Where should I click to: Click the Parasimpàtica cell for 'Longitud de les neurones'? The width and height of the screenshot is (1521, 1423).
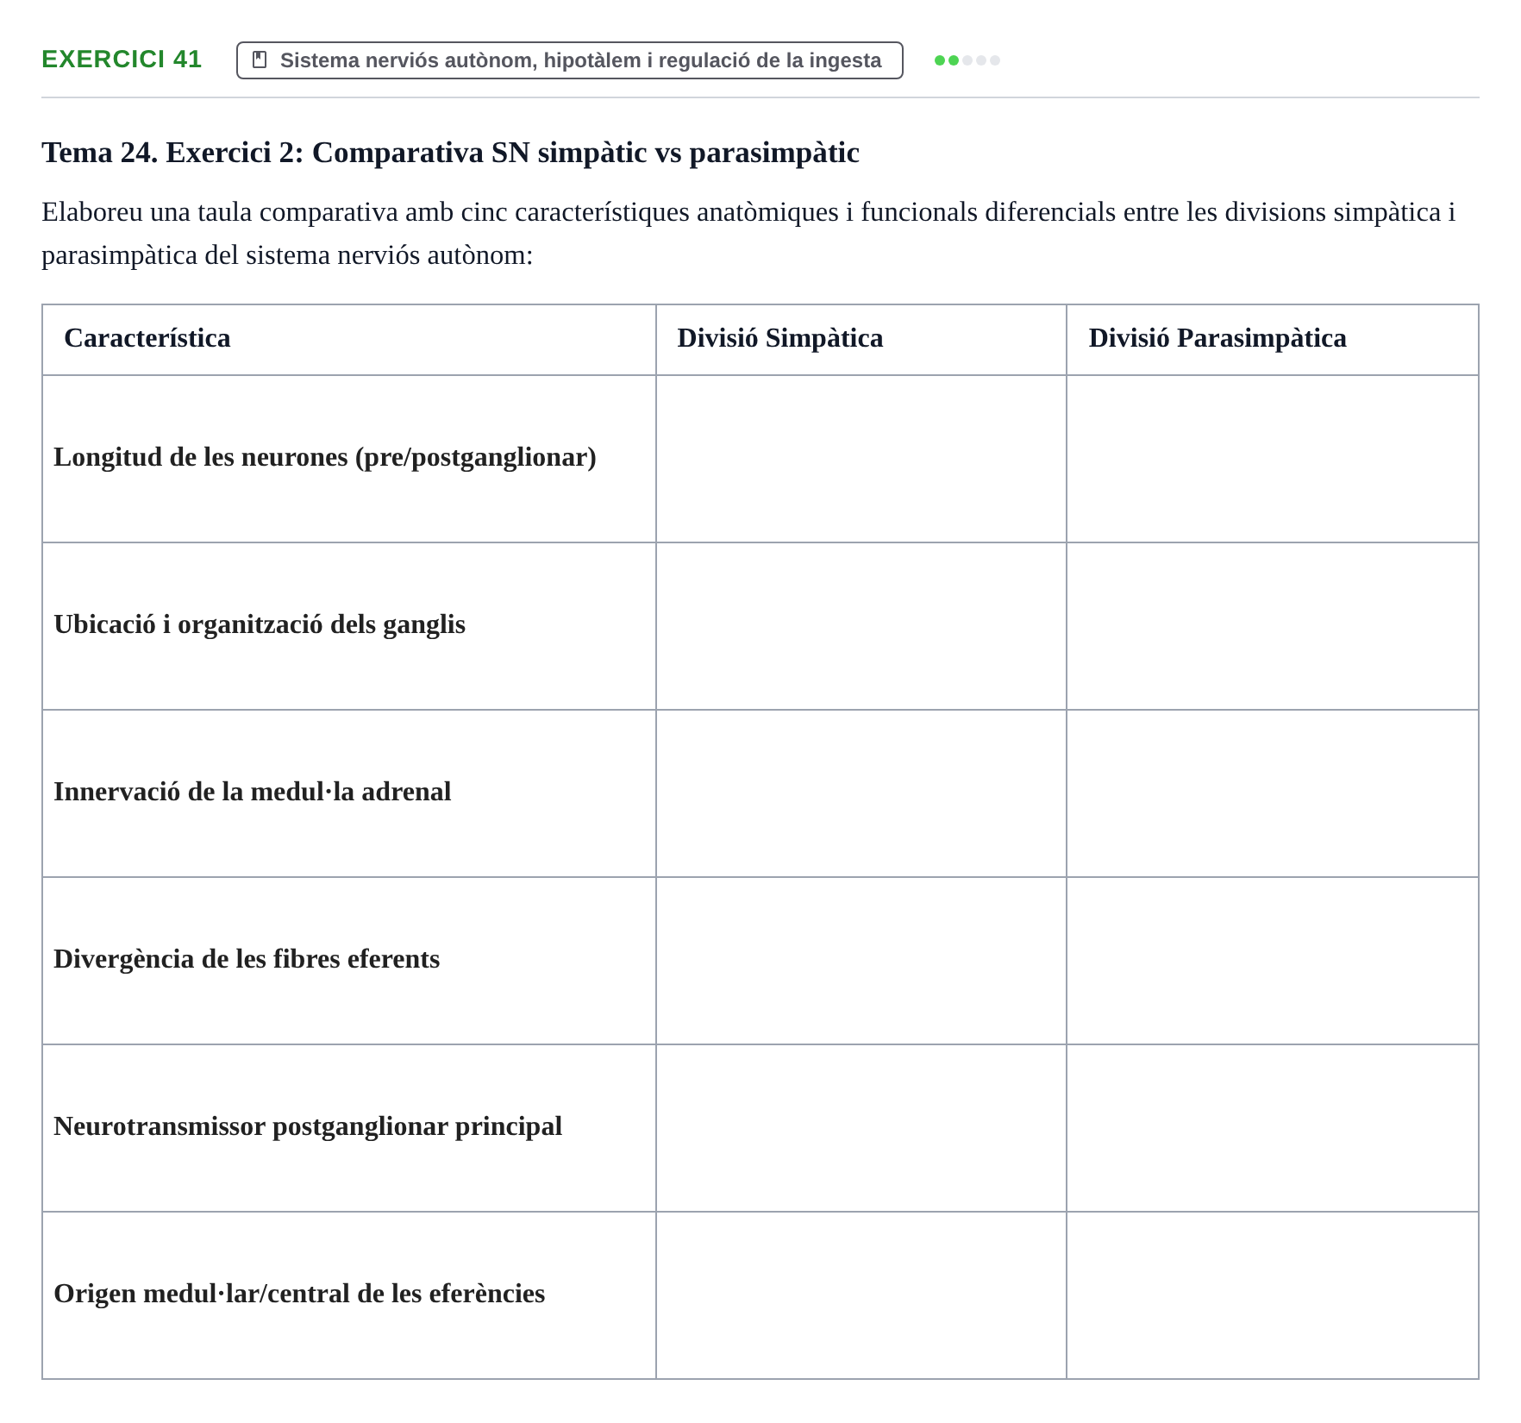(1273, 459)
